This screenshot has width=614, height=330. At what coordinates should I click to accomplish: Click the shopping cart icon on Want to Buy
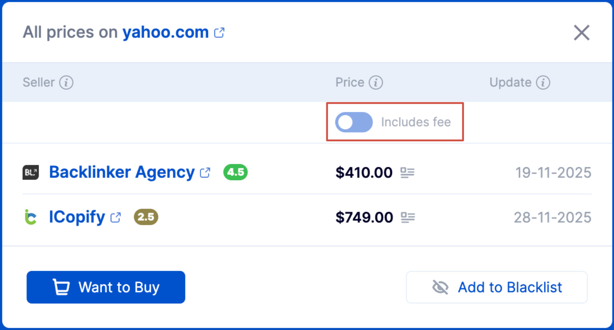pos(62,287)
